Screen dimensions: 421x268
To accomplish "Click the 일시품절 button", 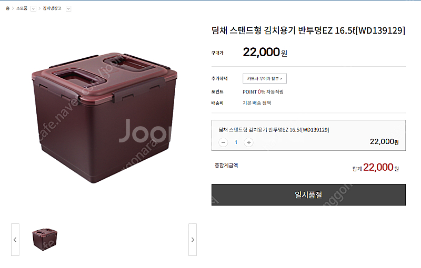I will pyautogui.click(x=308, y=195).
